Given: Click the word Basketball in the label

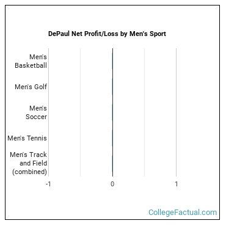Looking at the screenshot, I should (31, 65).
